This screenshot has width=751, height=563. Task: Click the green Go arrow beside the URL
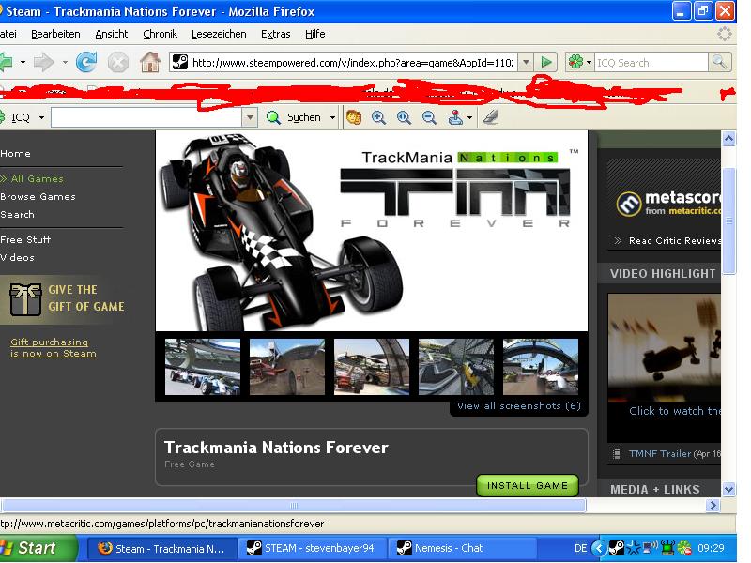[547, 62]
